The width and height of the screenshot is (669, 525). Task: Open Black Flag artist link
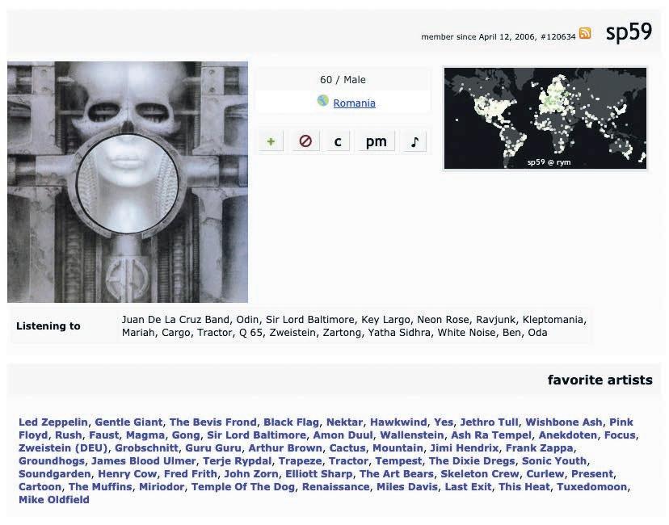(291, 422)
